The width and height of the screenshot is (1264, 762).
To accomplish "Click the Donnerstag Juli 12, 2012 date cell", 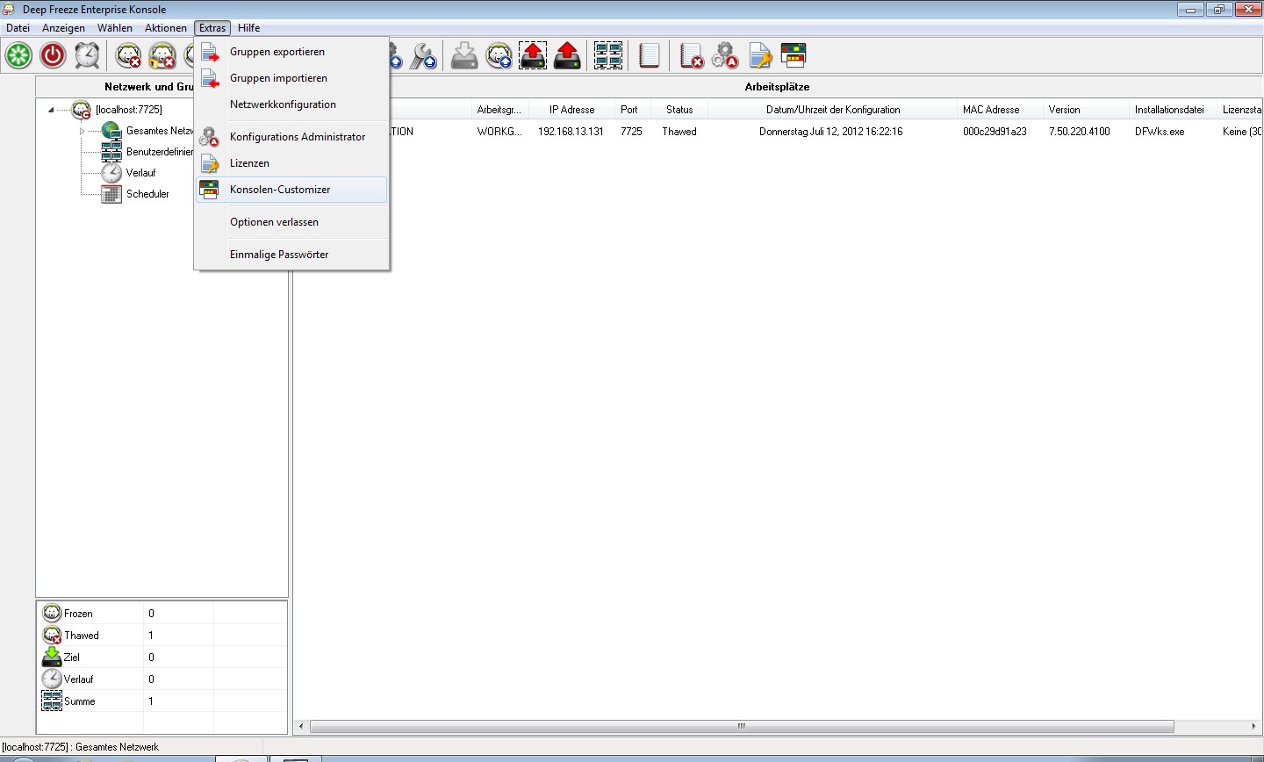I will 830,132.
